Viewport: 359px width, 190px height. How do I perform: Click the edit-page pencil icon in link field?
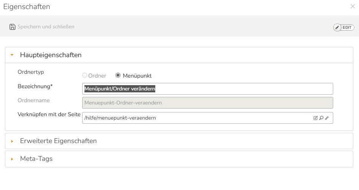point(315,118)
